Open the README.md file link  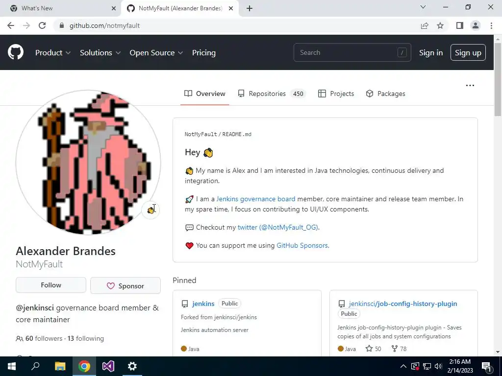pos(237,134)
